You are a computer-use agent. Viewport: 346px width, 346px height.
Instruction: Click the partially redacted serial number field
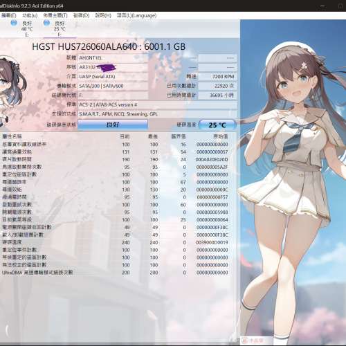(113, 67)
